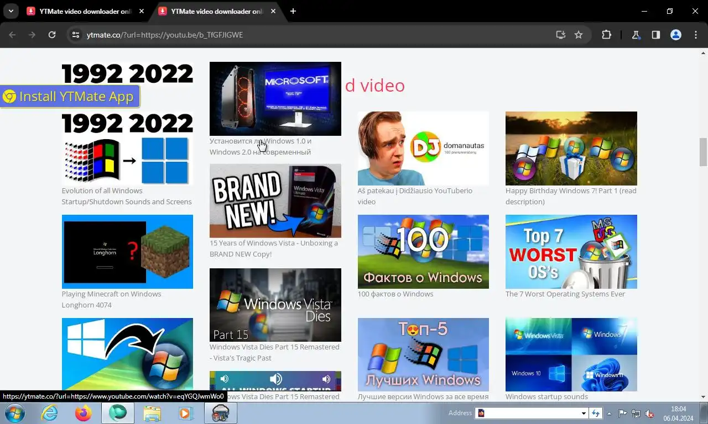Open the 1992 2022 Windows evolution thumbnail
This screenshot has width=708, height=424.
click(127, 148)
